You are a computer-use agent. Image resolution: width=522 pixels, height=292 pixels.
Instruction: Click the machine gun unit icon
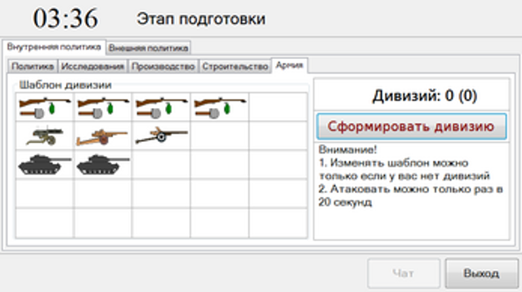click(x=45, y=136)
